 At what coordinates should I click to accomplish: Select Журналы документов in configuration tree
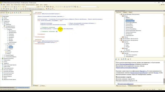click(9, 59)
